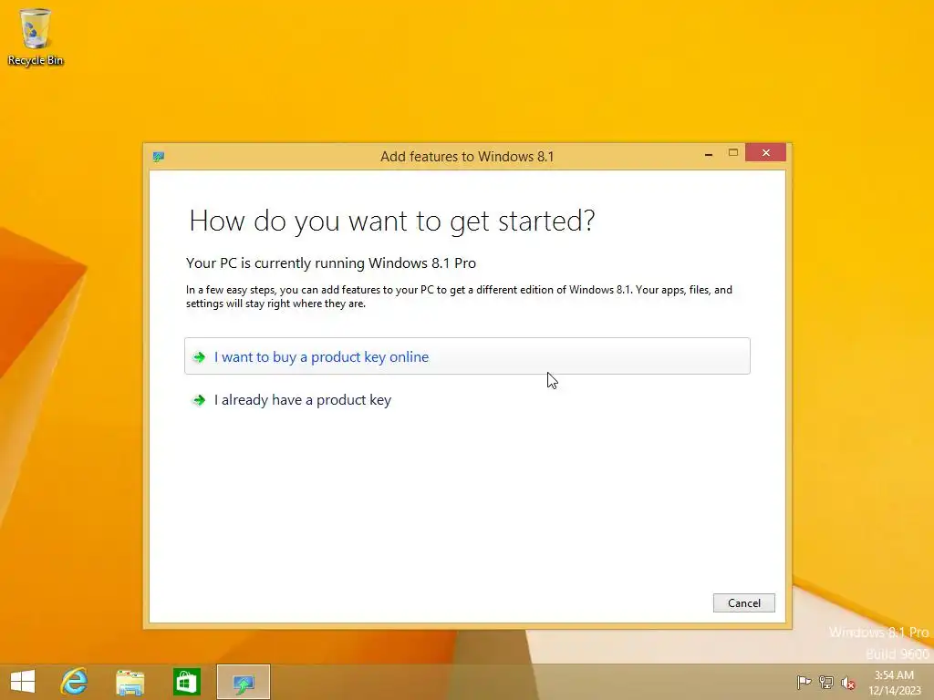Choose 'I want to buy a product key online'
This screenshot has height=700, width=934.
[x=467, y=356]
